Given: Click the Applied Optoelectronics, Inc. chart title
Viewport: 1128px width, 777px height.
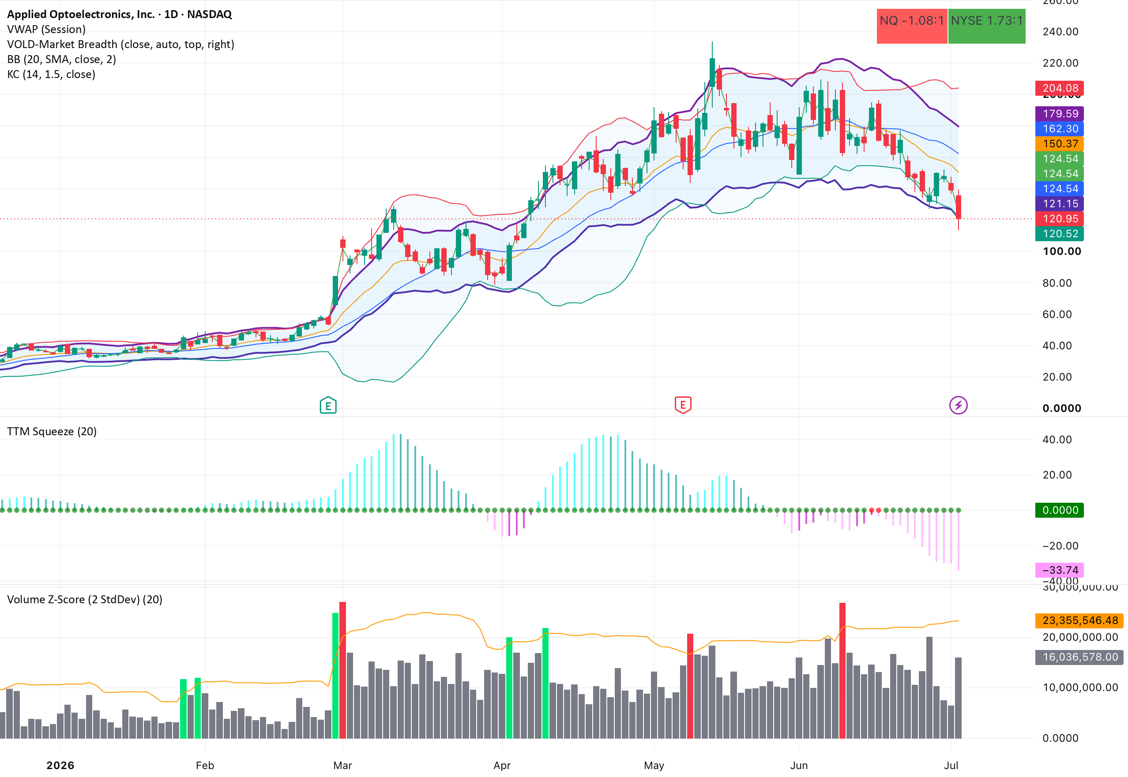Looking at the screenshot, I should click(x=120, y=14).
